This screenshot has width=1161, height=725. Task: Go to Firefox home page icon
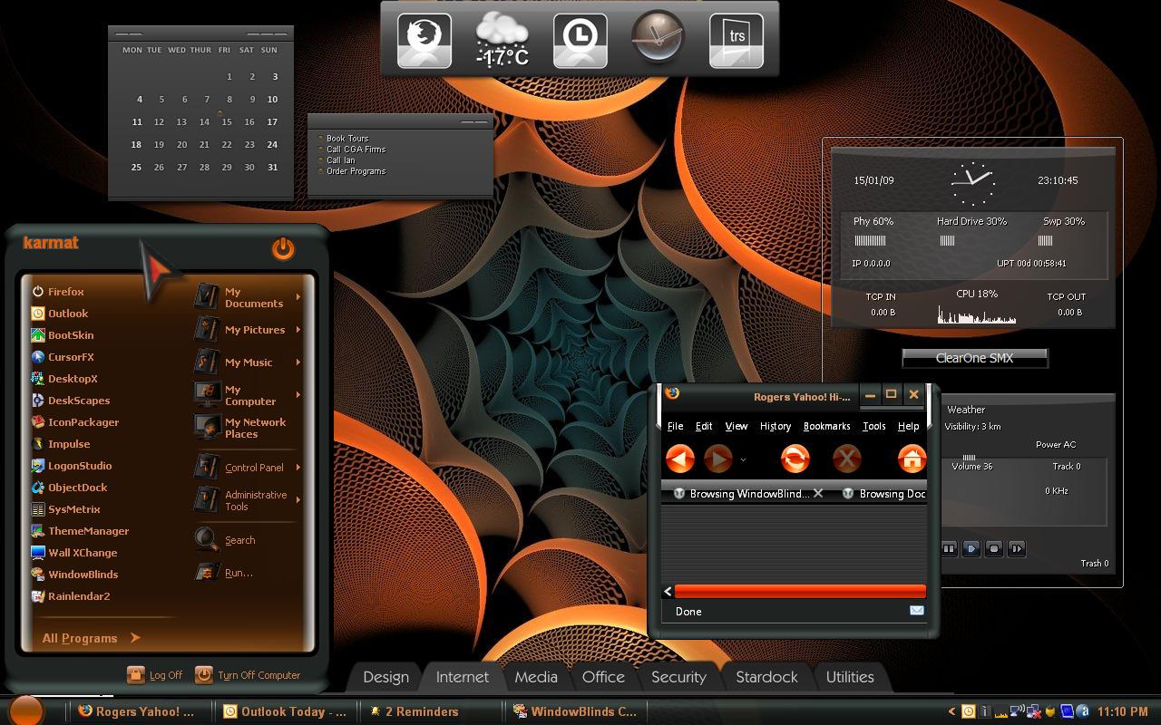coord(912,459)
